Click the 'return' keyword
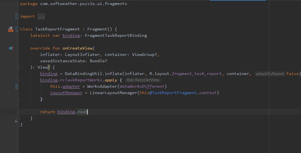The height and width of the screenshot is (153, 301). pos(48,112)
